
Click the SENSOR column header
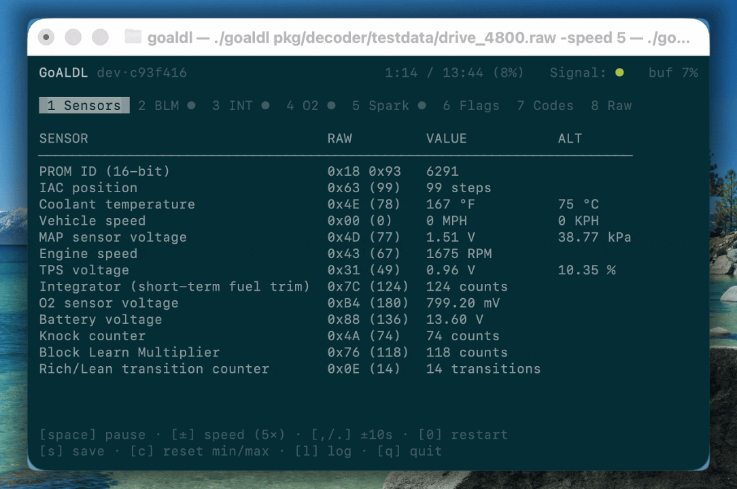(x=63, y=138)
